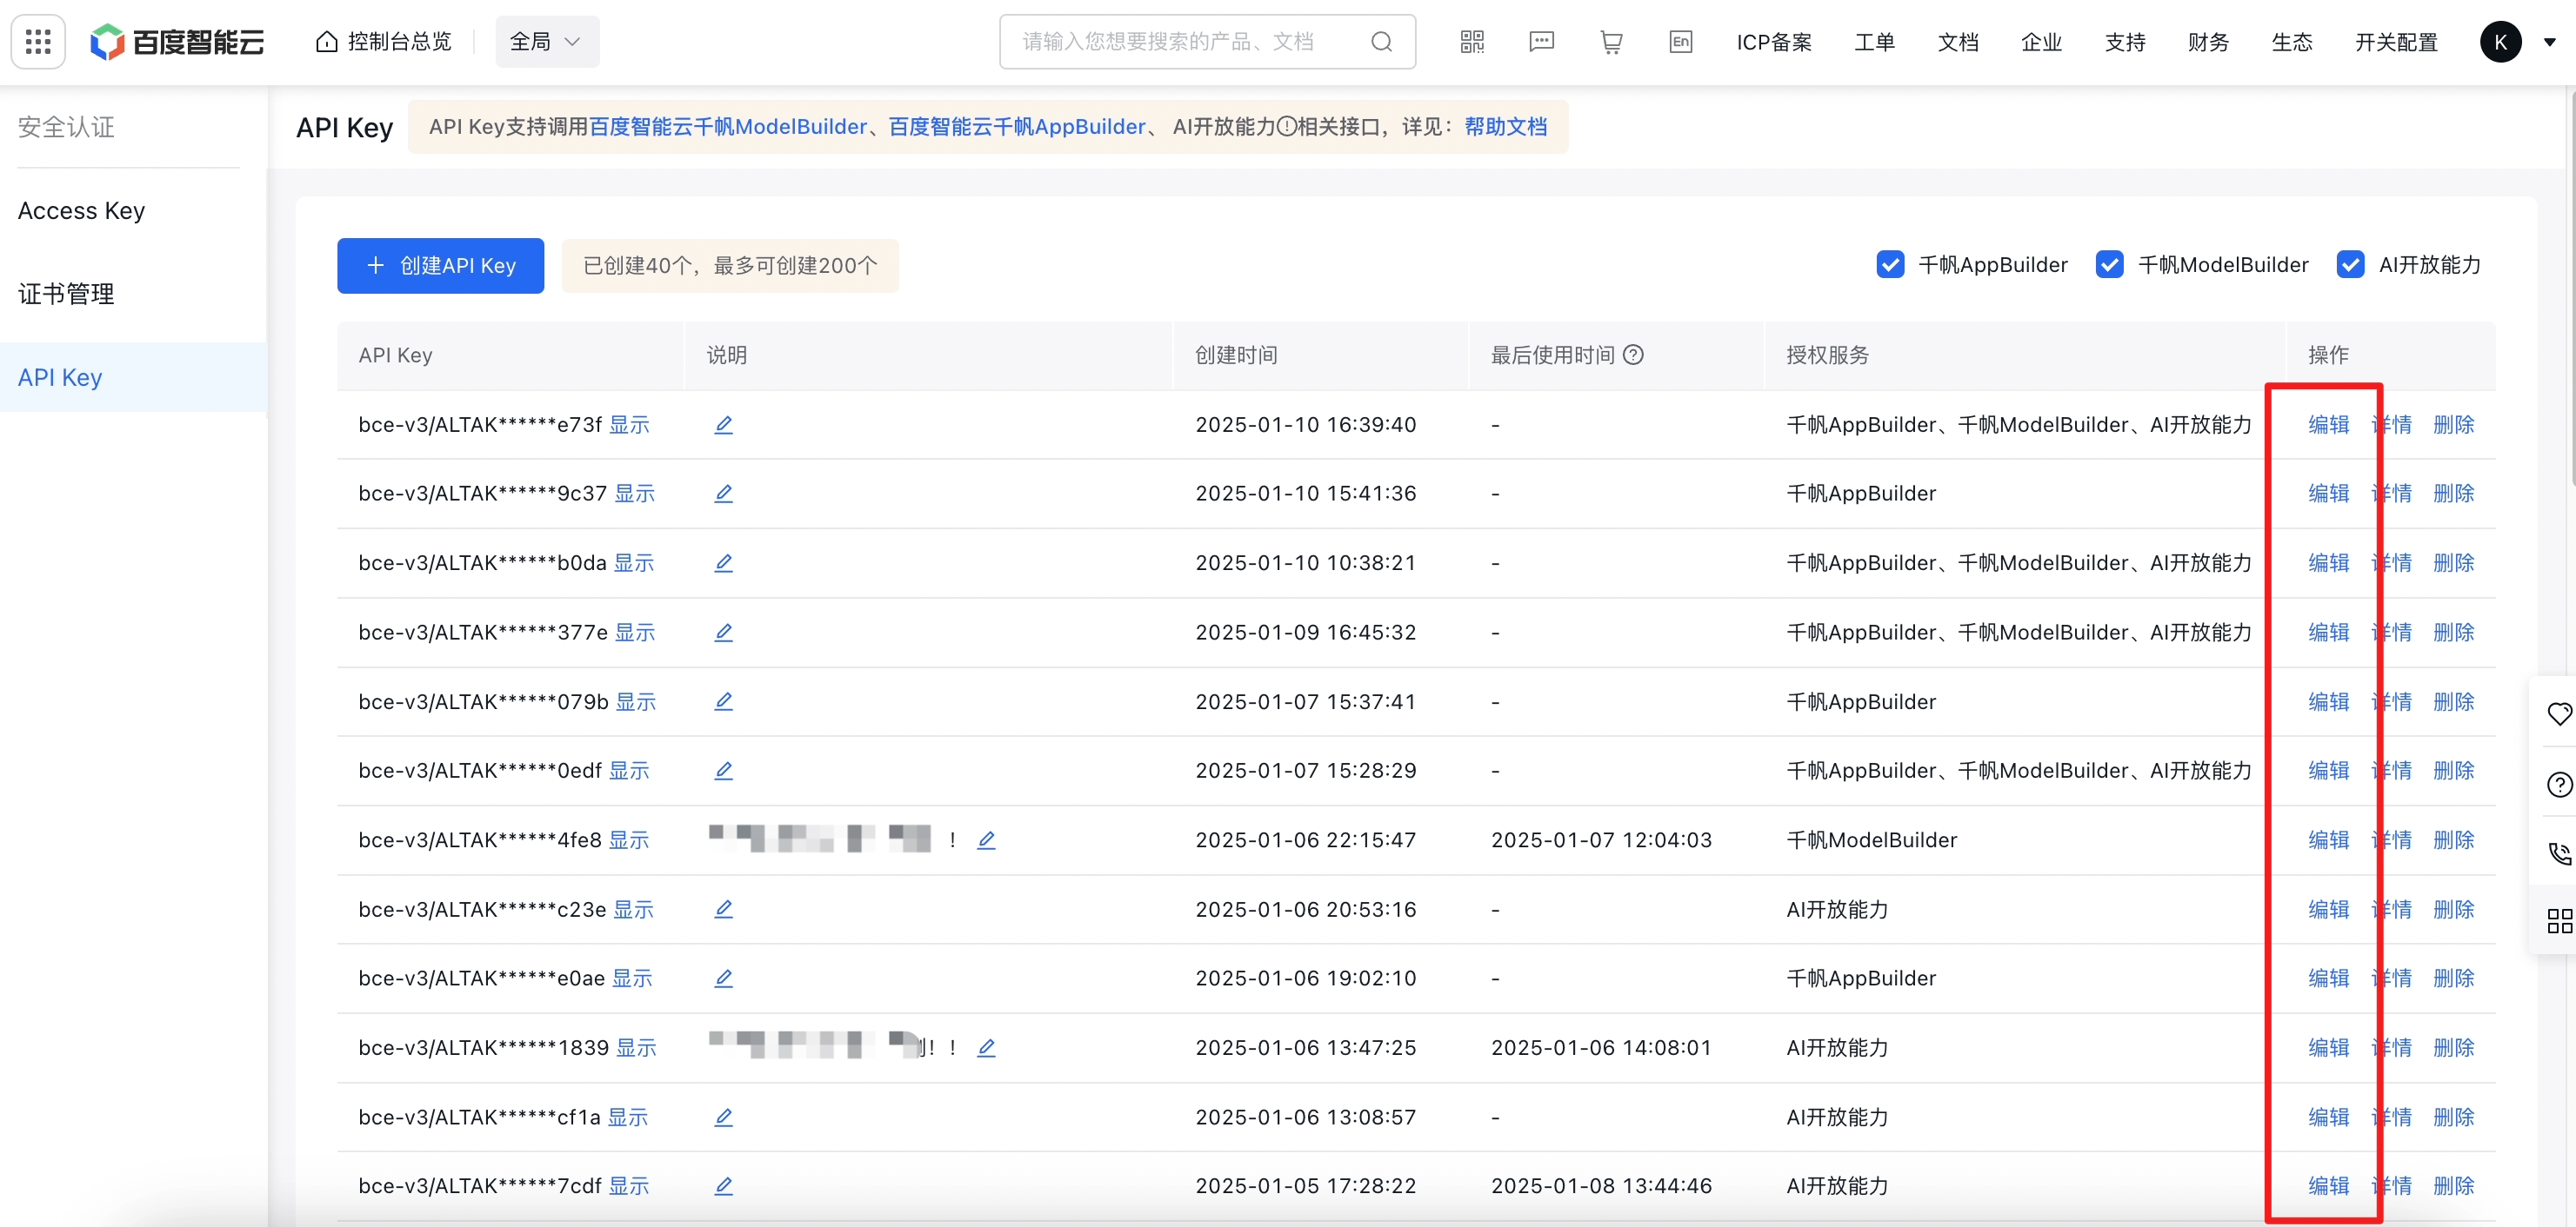This screenshot has height=1227, width=2576.
Task: Click the K user avatar
Action: [2500, 42]
